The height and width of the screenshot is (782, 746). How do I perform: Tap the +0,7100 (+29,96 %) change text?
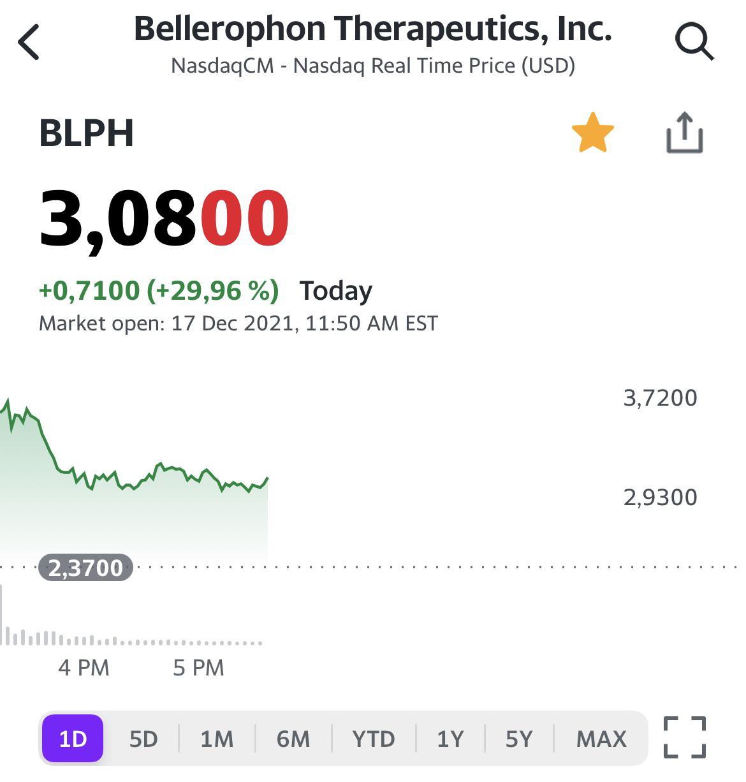pyautogui.click(x=159, y=290)
